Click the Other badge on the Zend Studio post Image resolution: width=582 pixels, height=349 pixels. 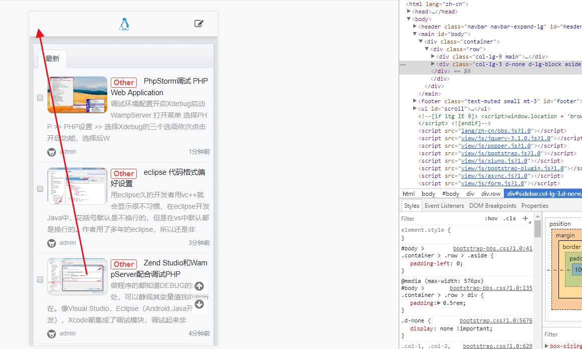[x=124, y=264]
